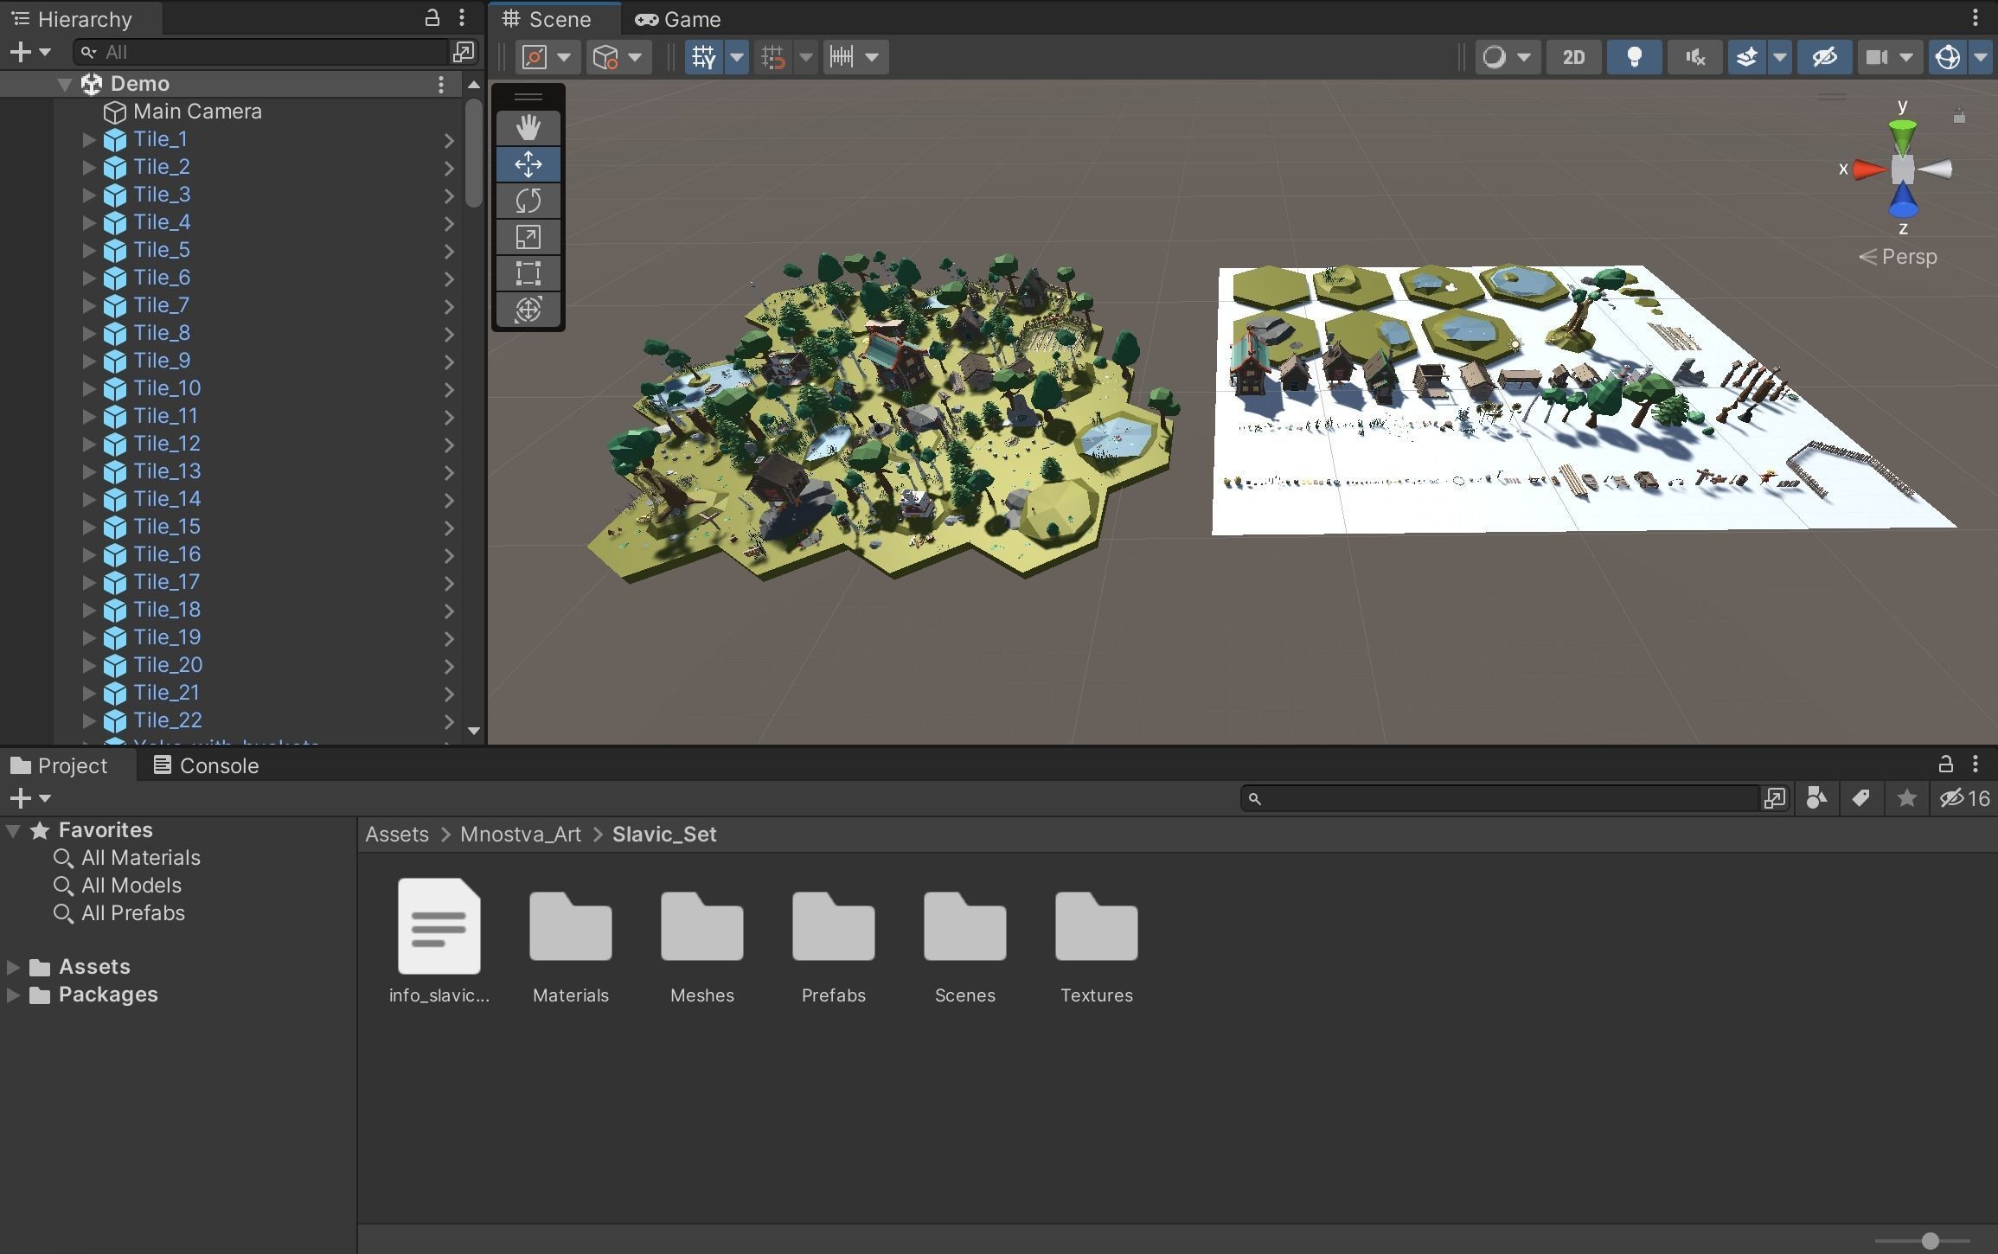1998x1254 pixels.
Task: Click the grid snapping increment icon
Action: 773,57
